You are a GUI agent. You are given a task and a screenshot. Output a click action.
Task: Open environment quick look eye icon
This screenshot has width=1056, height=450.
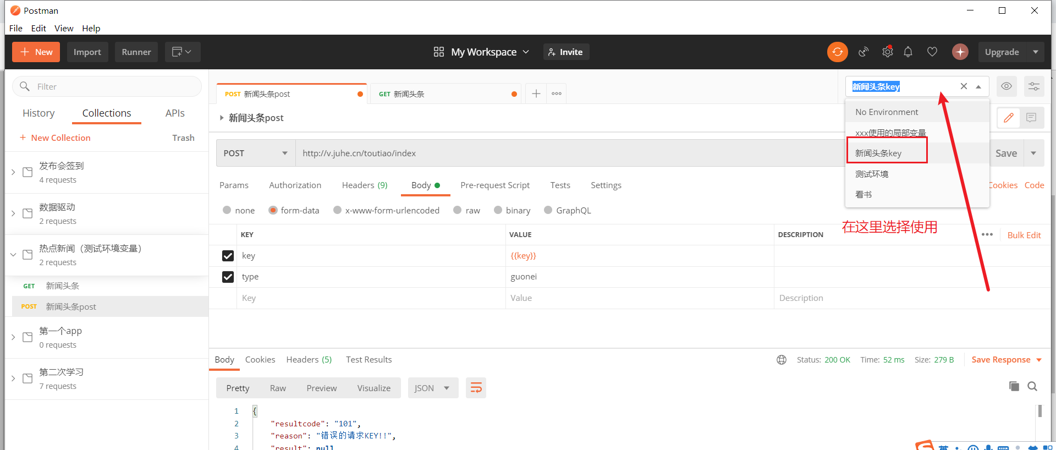pos(1007,86)
